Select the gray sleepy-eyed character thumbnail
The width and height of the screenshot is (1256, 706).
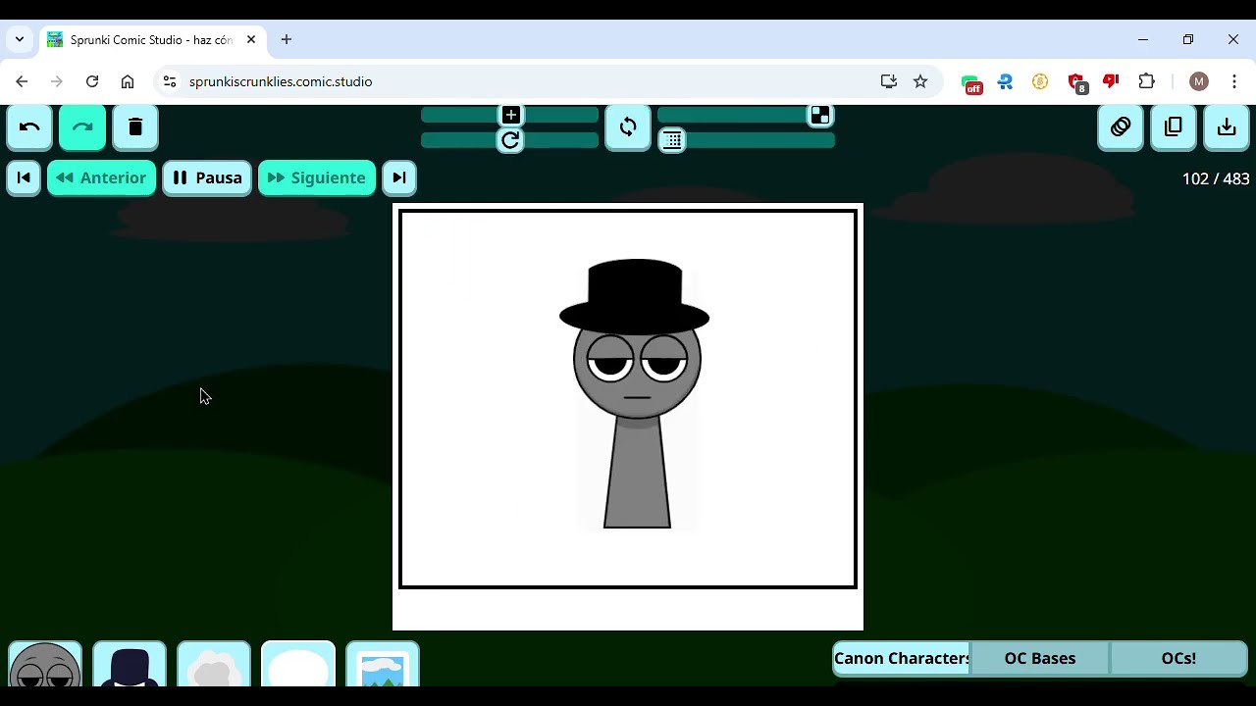(x=45, y=665)
